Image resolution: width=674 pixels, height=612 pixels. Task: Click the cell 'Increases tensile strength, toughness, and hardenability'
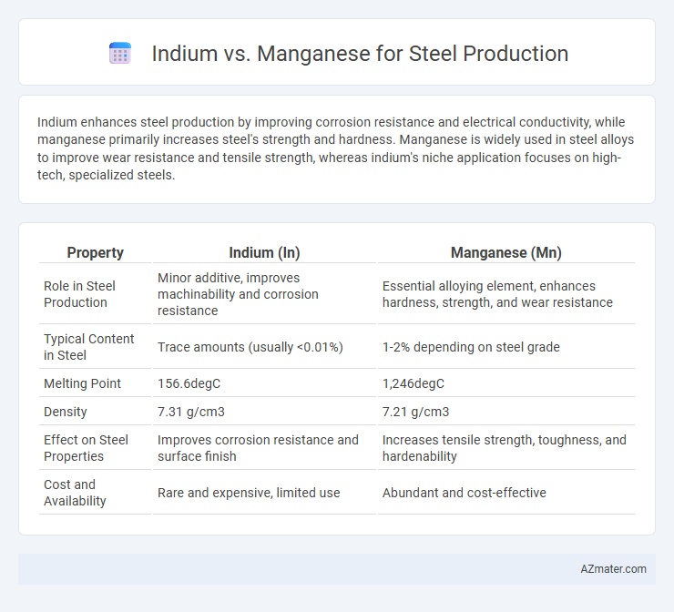505,448
